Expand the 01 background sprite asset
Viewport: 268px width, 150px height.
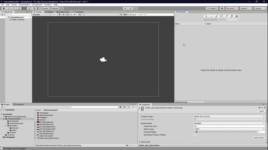35,122
